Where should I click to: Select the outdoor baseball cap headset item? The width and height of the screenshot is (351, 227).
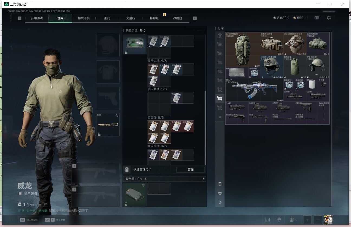pos(318,67)
